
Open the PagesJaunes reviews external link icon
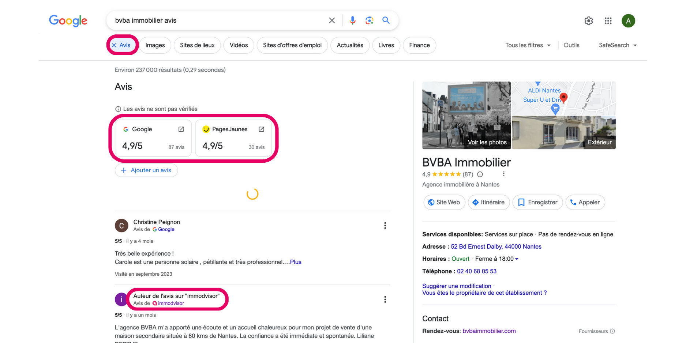(261, 129)
